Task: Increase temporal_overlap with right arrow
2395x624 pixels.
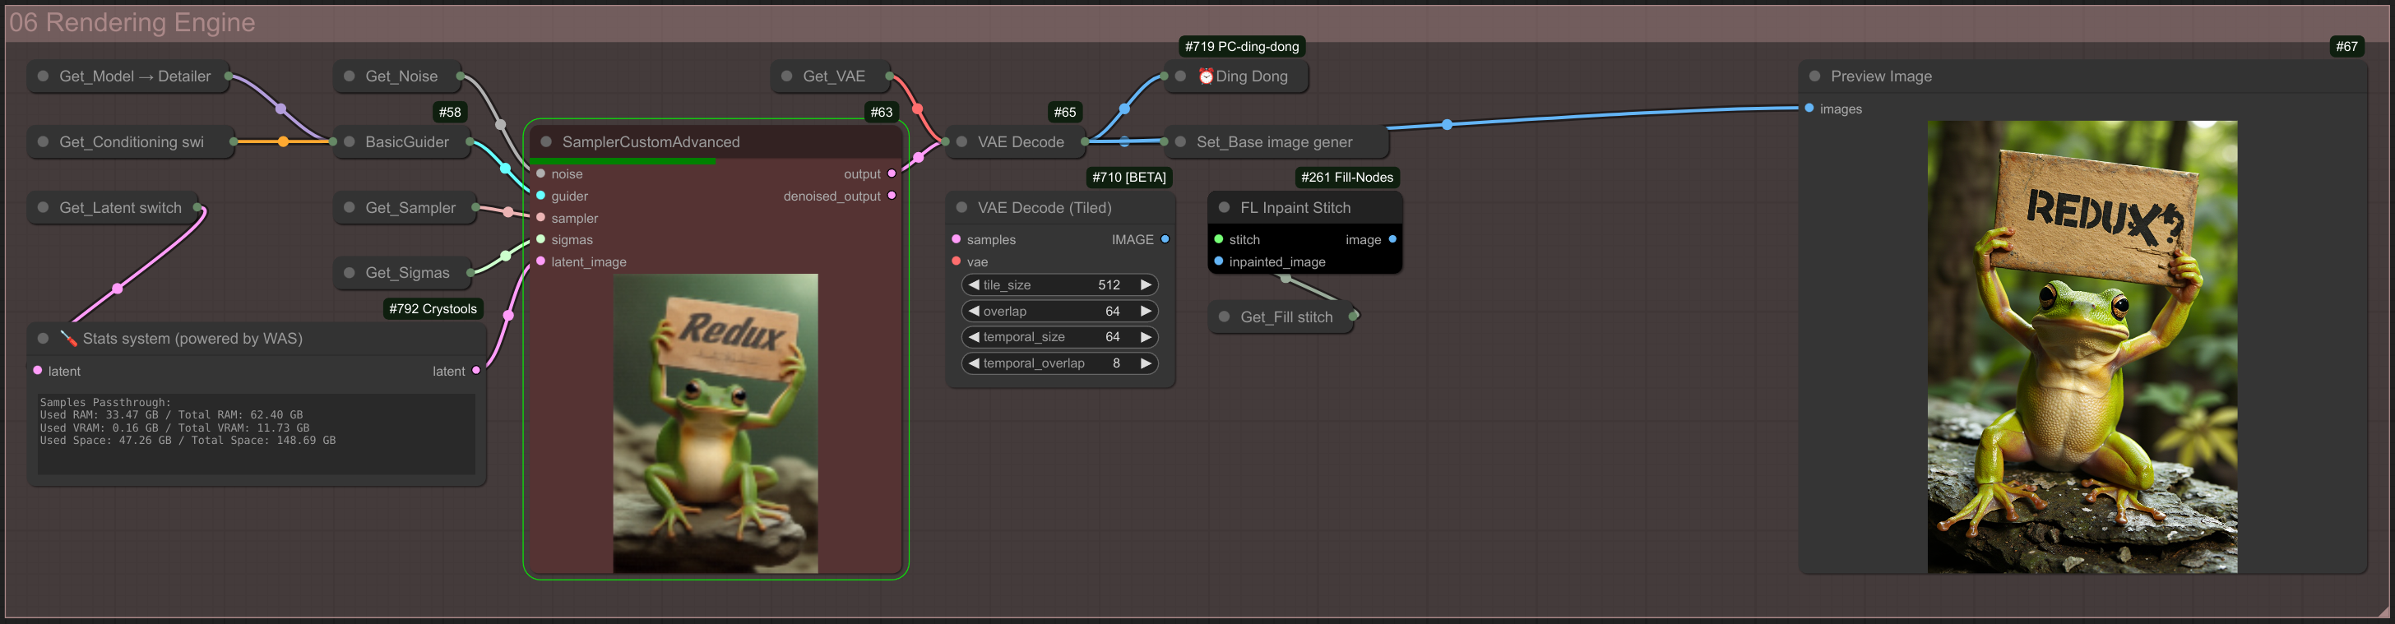Action: point(1146,363)
